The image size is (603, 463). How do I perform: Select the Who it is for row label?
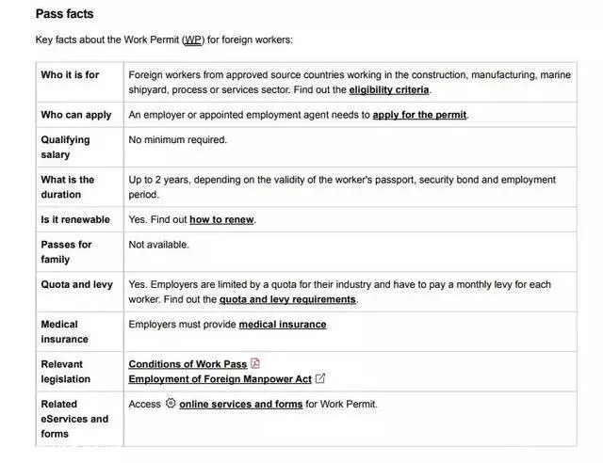click(70, 74)
